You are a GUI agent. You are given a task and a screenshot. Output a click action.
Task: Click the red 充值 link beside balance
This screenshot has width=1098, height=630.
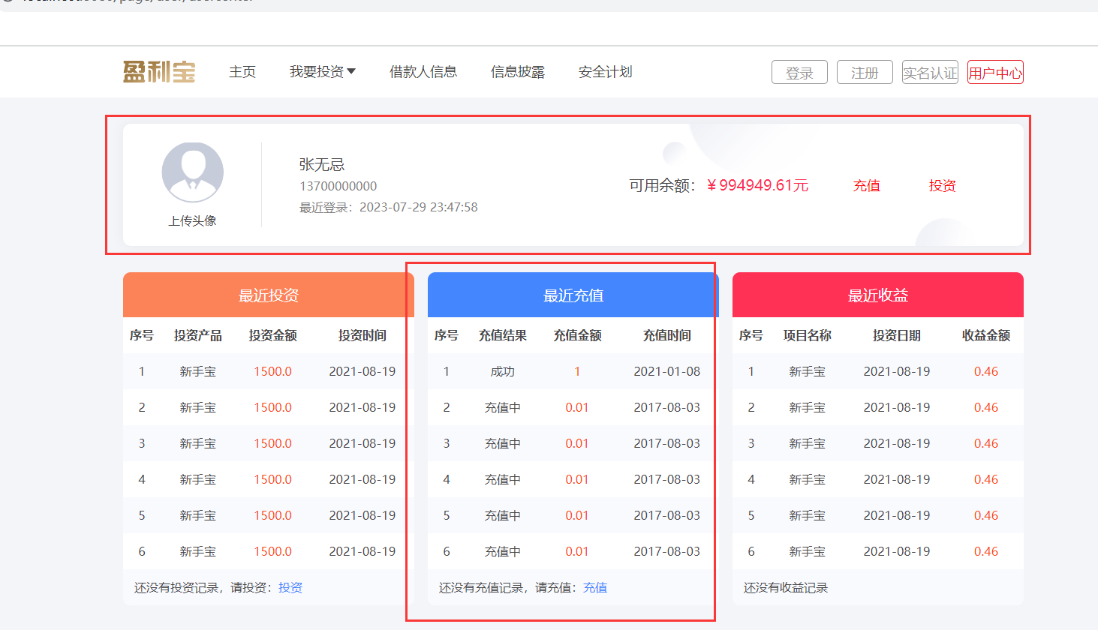(866, 186)
